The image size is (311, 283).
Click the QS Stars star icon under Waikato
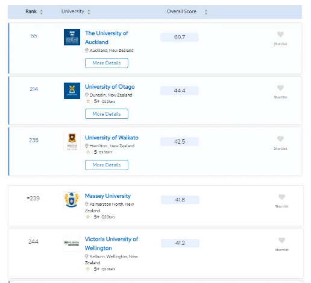(88, 152)
